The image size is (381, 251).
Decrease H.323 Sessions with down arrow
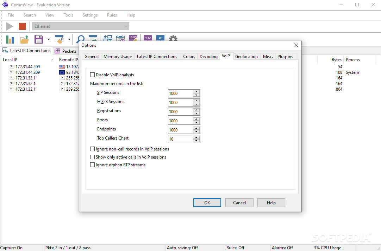click(x=196, y=104)
